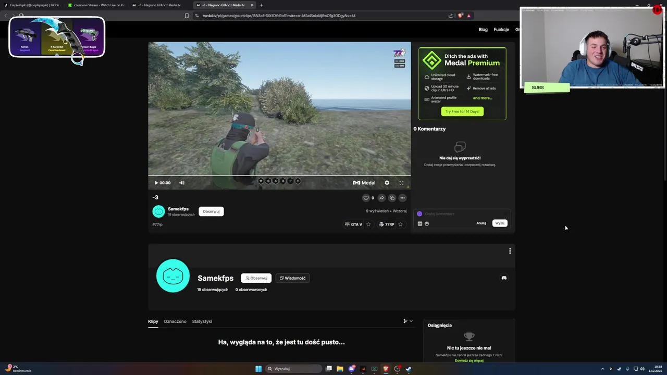The width and height of the screenshot is (667, 375).
Task: Play the GTA V clip
Action: click(x=156, y=183)
